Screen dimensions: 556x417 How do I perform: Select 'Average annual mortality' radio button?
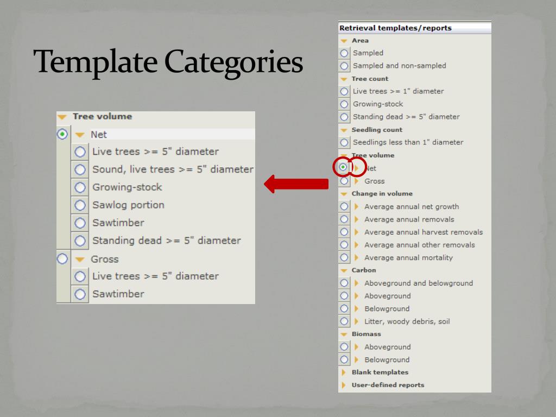(x=344, y=257)
